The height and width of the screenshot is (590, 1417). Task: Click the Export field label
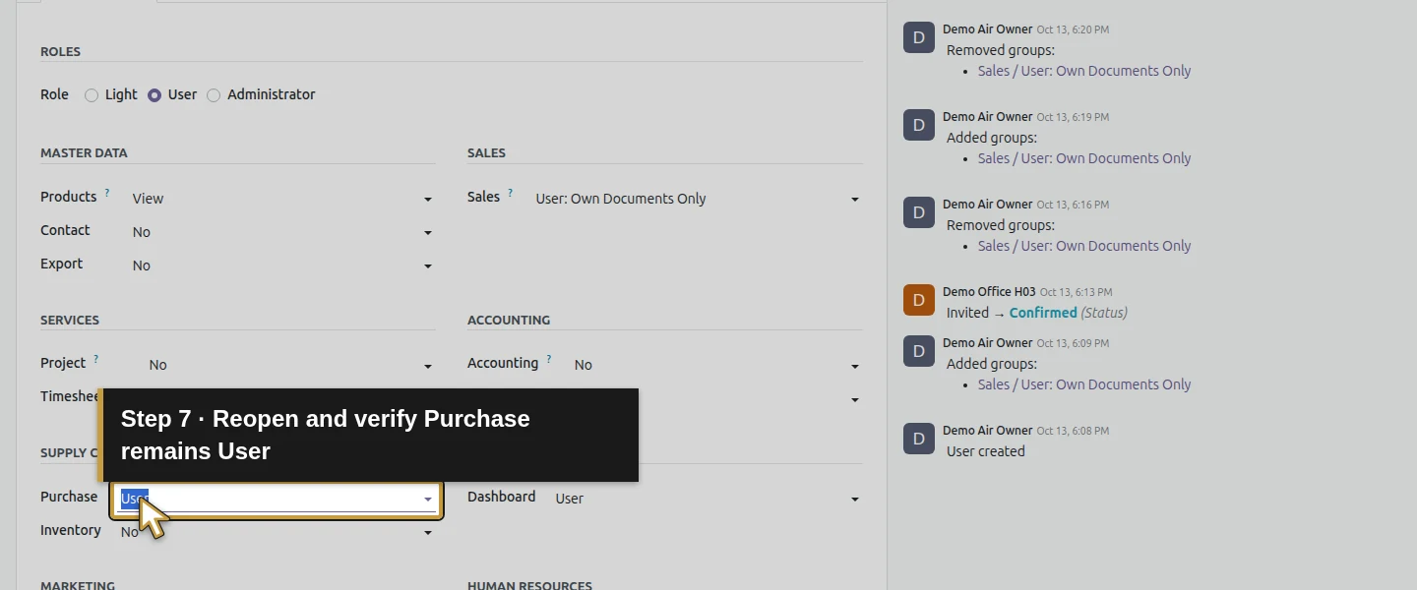(x=62, y=264)
